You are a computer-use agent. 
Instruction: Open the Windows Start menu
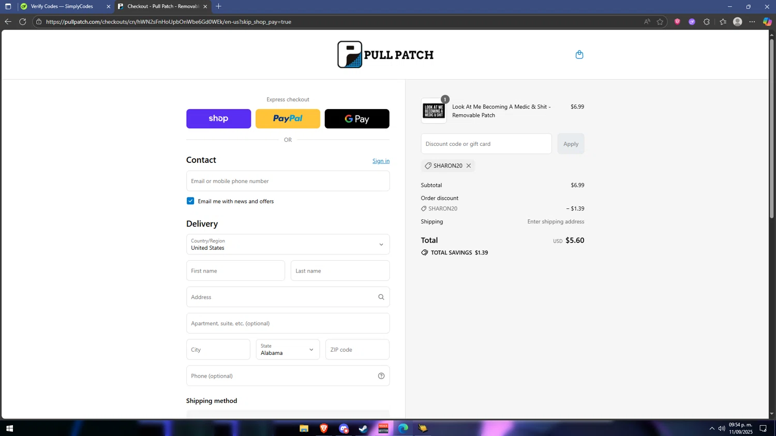pos(9,428)
